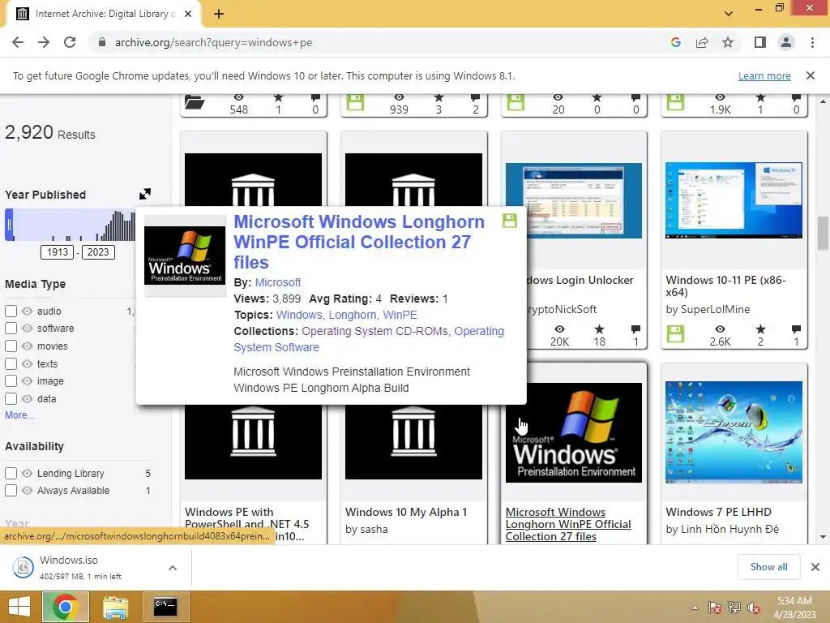830x623 pixels.
Task: Open Windows Start button
Action: [19, 607]
